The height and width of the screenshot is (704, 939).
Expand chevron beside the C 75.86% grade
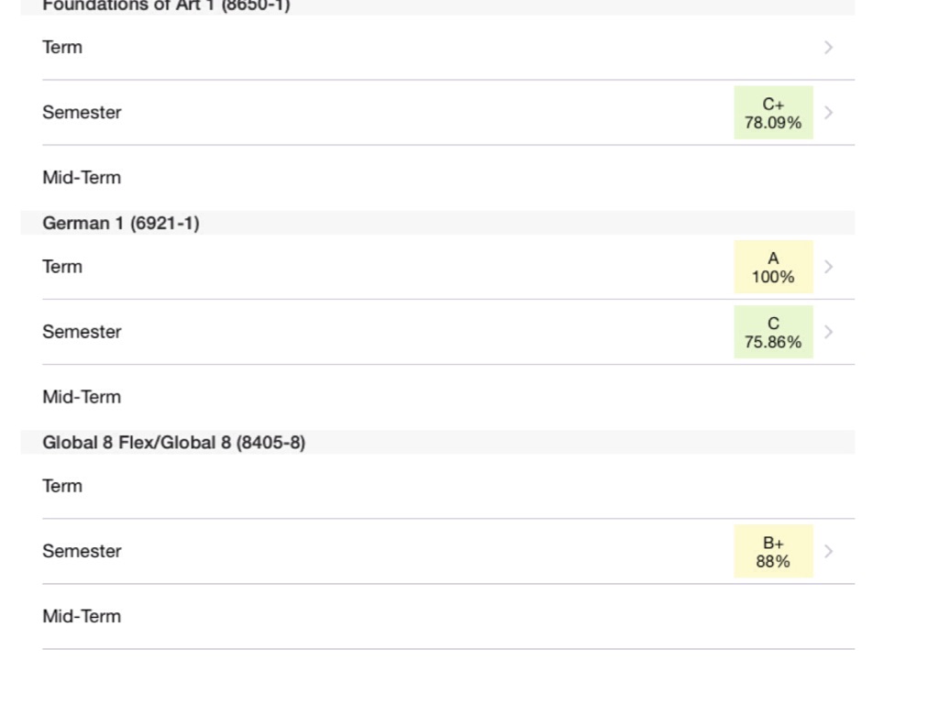pos(828,332)
